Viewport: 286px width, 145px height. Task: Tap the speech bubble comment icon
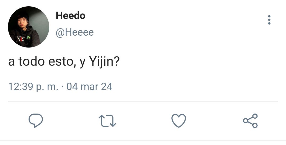click(36, 120)
